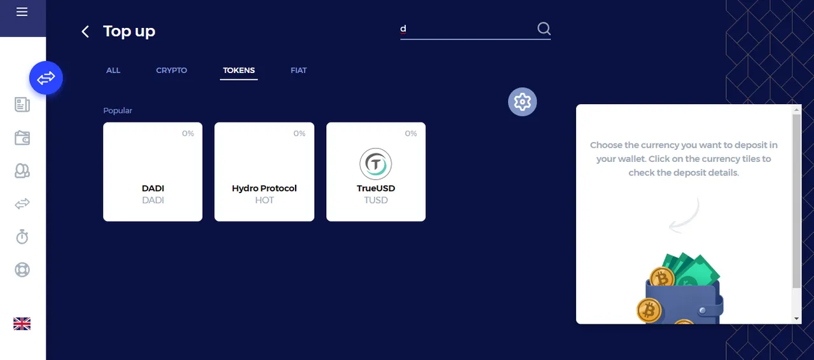
Task: Open the news sidebar icon
Action: click(22, 105)
